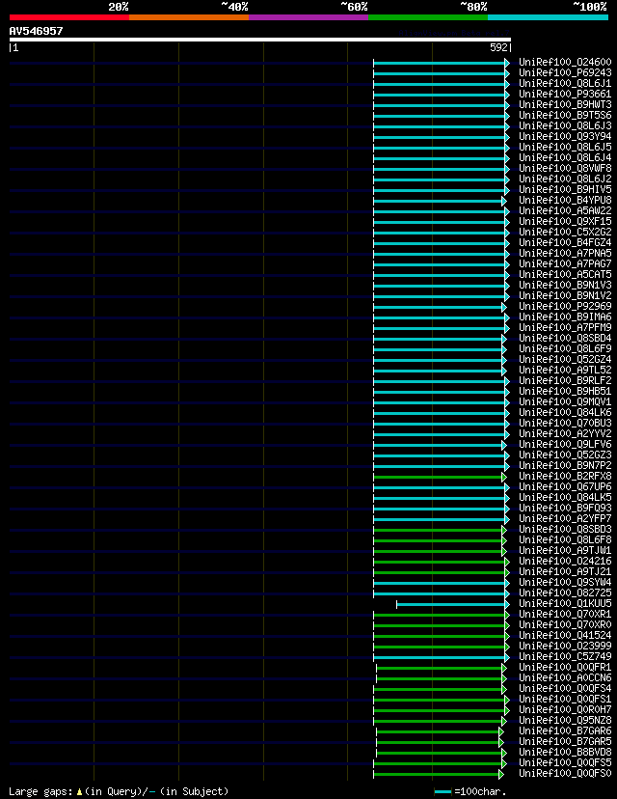
Task: Choose the last entry UniRef100_Q0QFS0
Action: 565,774
